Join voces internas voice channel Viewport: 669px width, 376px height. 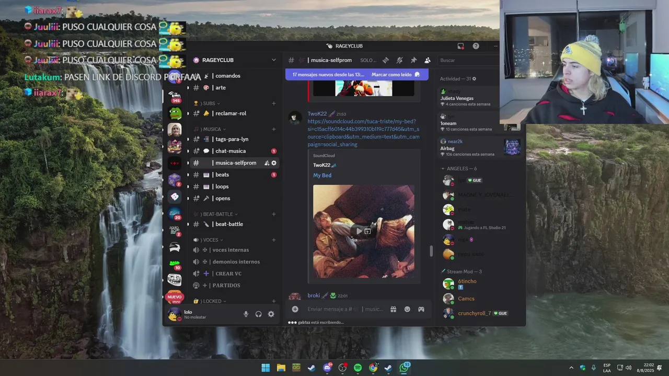click(235, 250)
